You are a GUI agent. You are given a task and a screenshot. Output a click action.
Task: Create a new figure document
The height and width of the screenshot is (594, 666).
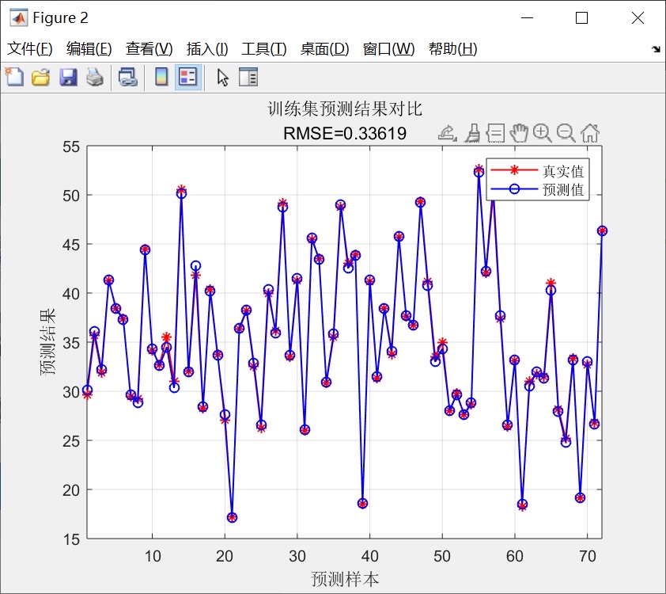[x=13, y=77]
